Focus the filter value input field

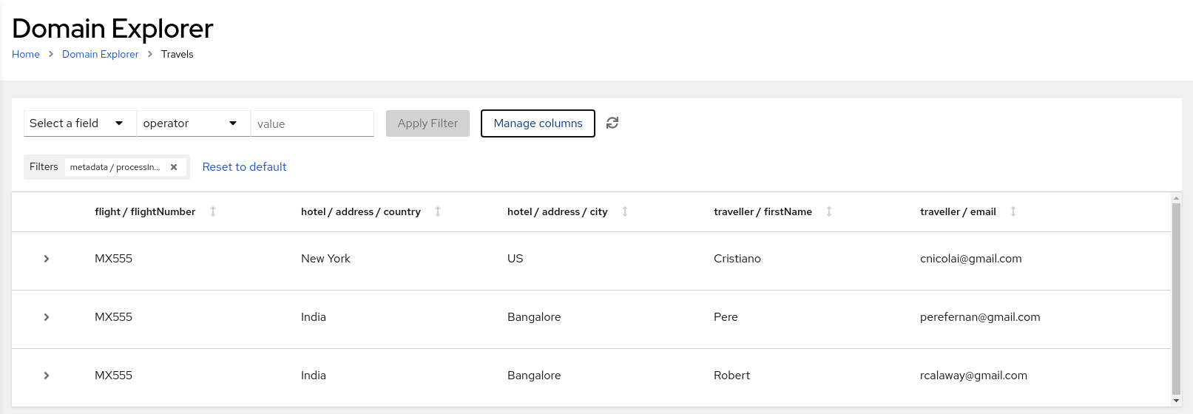312,123
